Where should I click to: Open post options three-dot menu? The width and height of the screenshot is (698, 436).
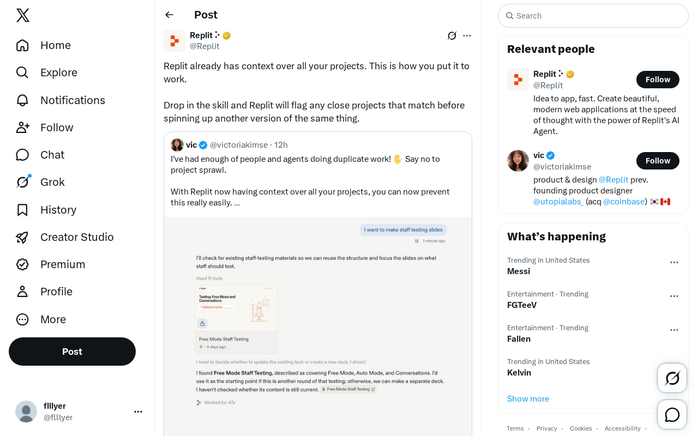(467, 35)
